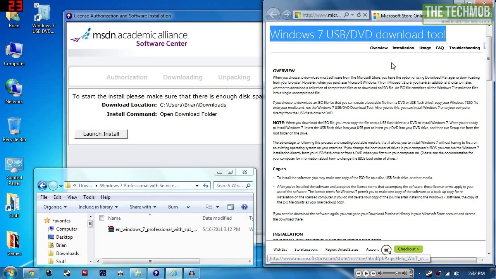Open the view options dropdown arrow in Explorer

pos(217,207)
